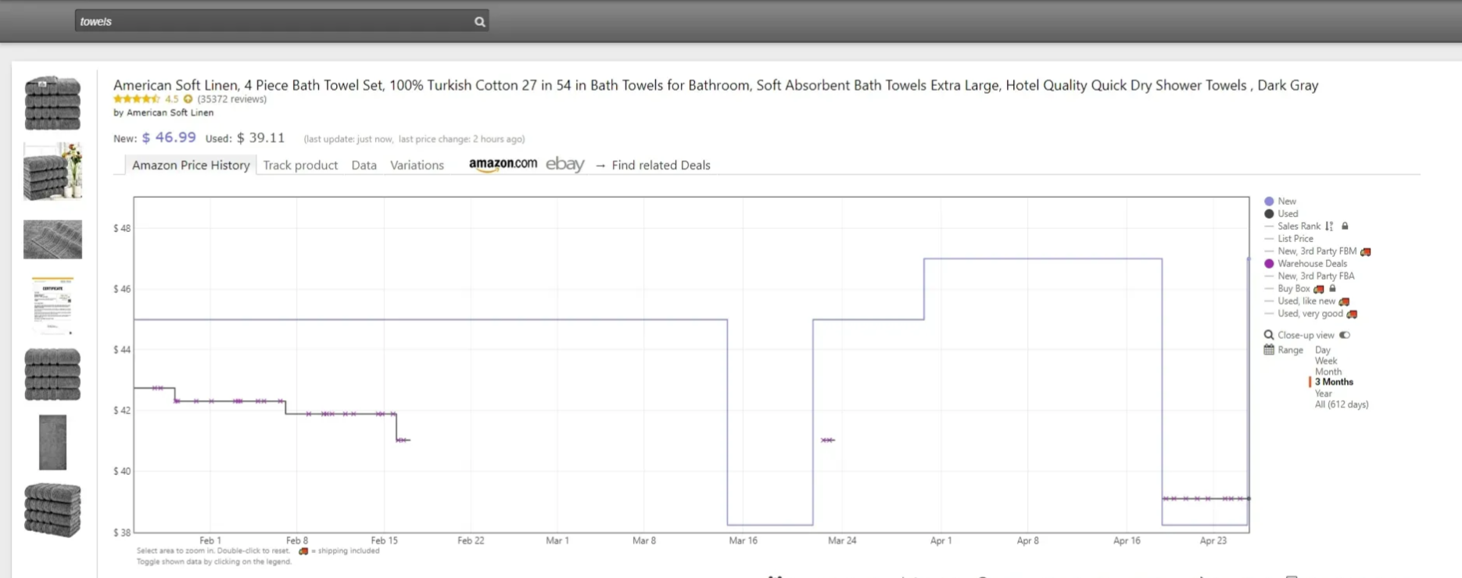This screenshot has height=578, width=1462.
Task: Click the Warehouse Deals marker near Mar 24
Action: click(x=828, y=441)
